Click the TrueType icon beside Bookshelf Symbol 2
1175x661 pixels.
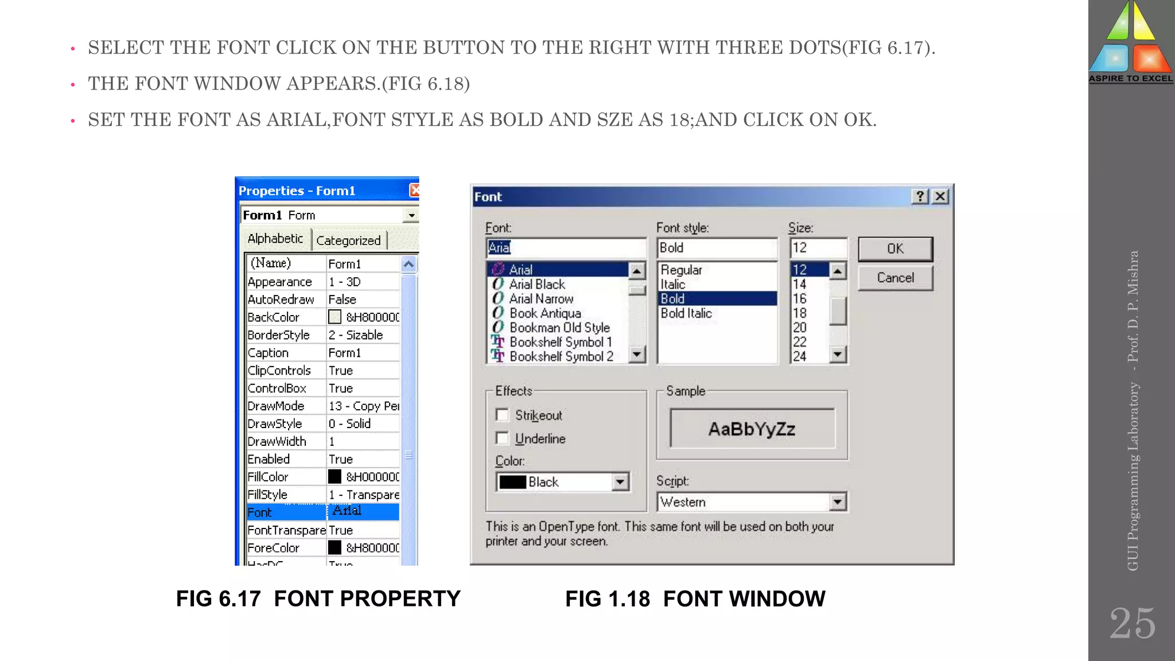498,356
